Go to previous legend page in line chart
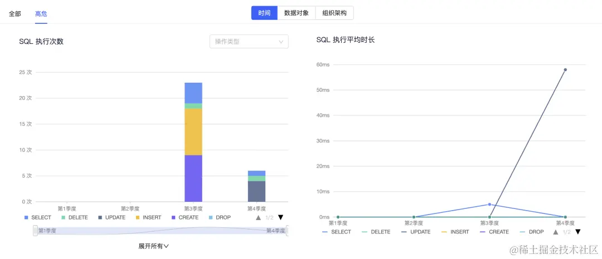 pyautogui.click(x=556, y=232)
